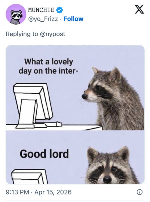Click the top panel of the meme
Screen dimensions: 150x202
click(x=75, y=88)
